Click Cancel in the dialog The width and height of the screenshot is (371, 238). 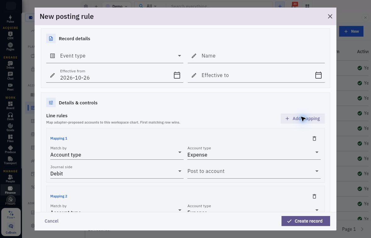click(x=52, y=221)
